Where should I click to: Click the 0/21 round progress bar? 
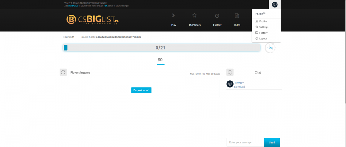tap(162, 48)
